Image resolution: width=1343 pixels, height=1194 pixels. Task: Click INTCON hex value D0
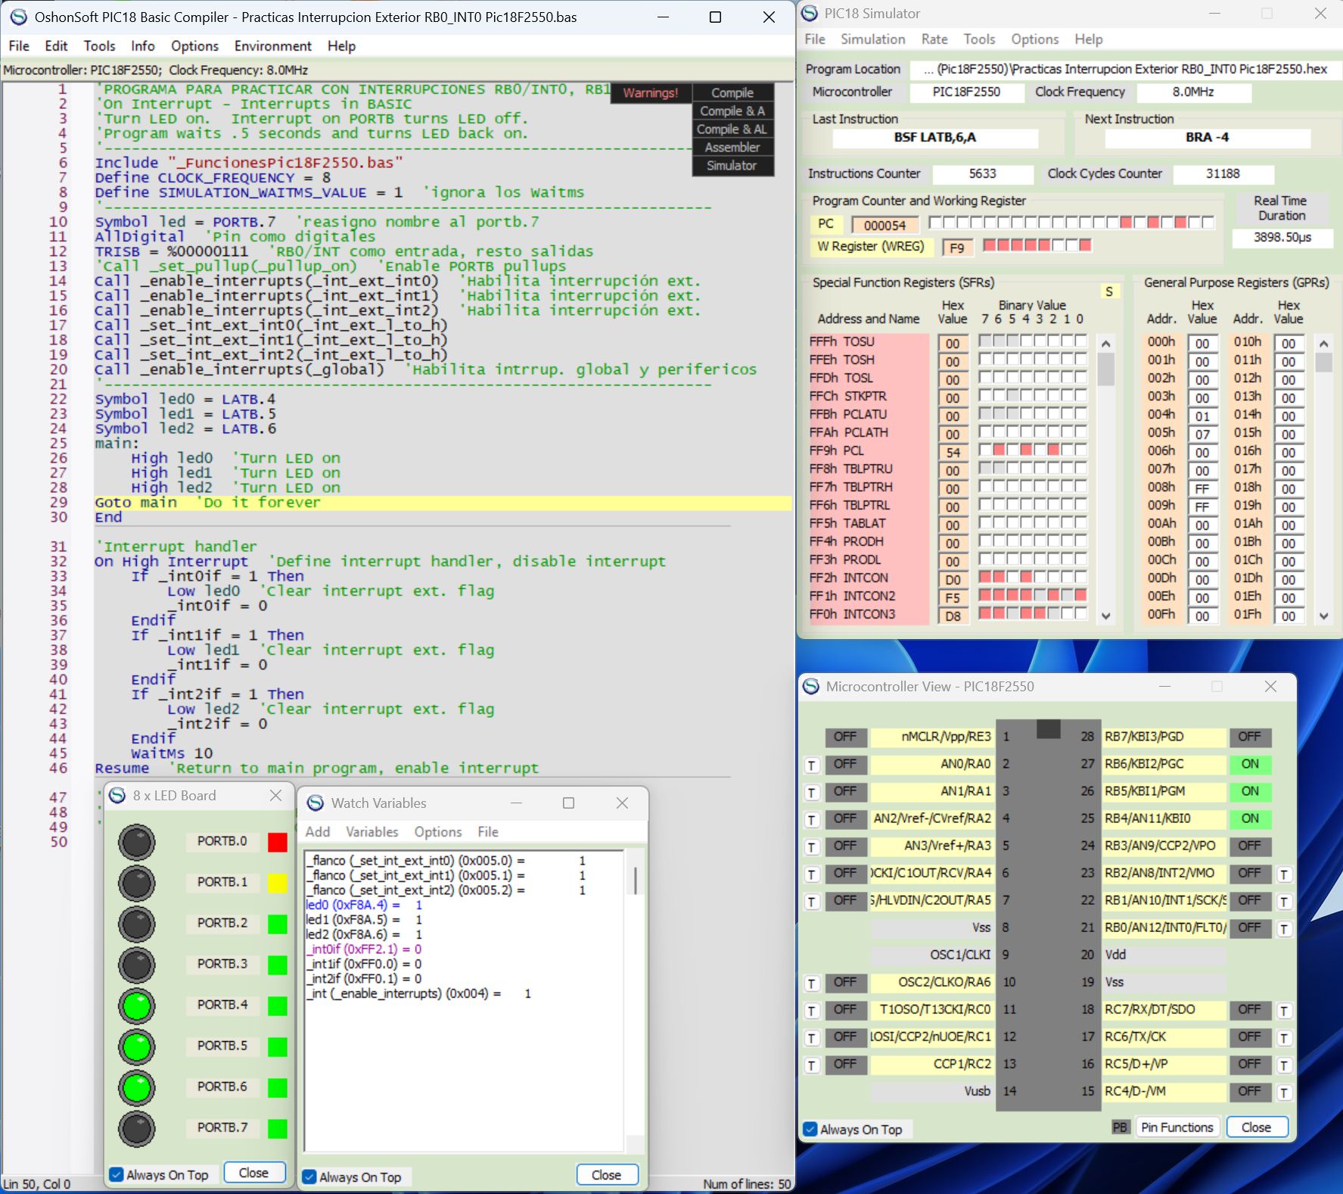tap(953, 580)
